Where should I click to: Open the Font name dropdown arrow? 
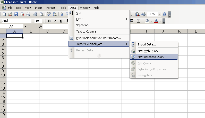pyautogui.click(x=33, y=21)
